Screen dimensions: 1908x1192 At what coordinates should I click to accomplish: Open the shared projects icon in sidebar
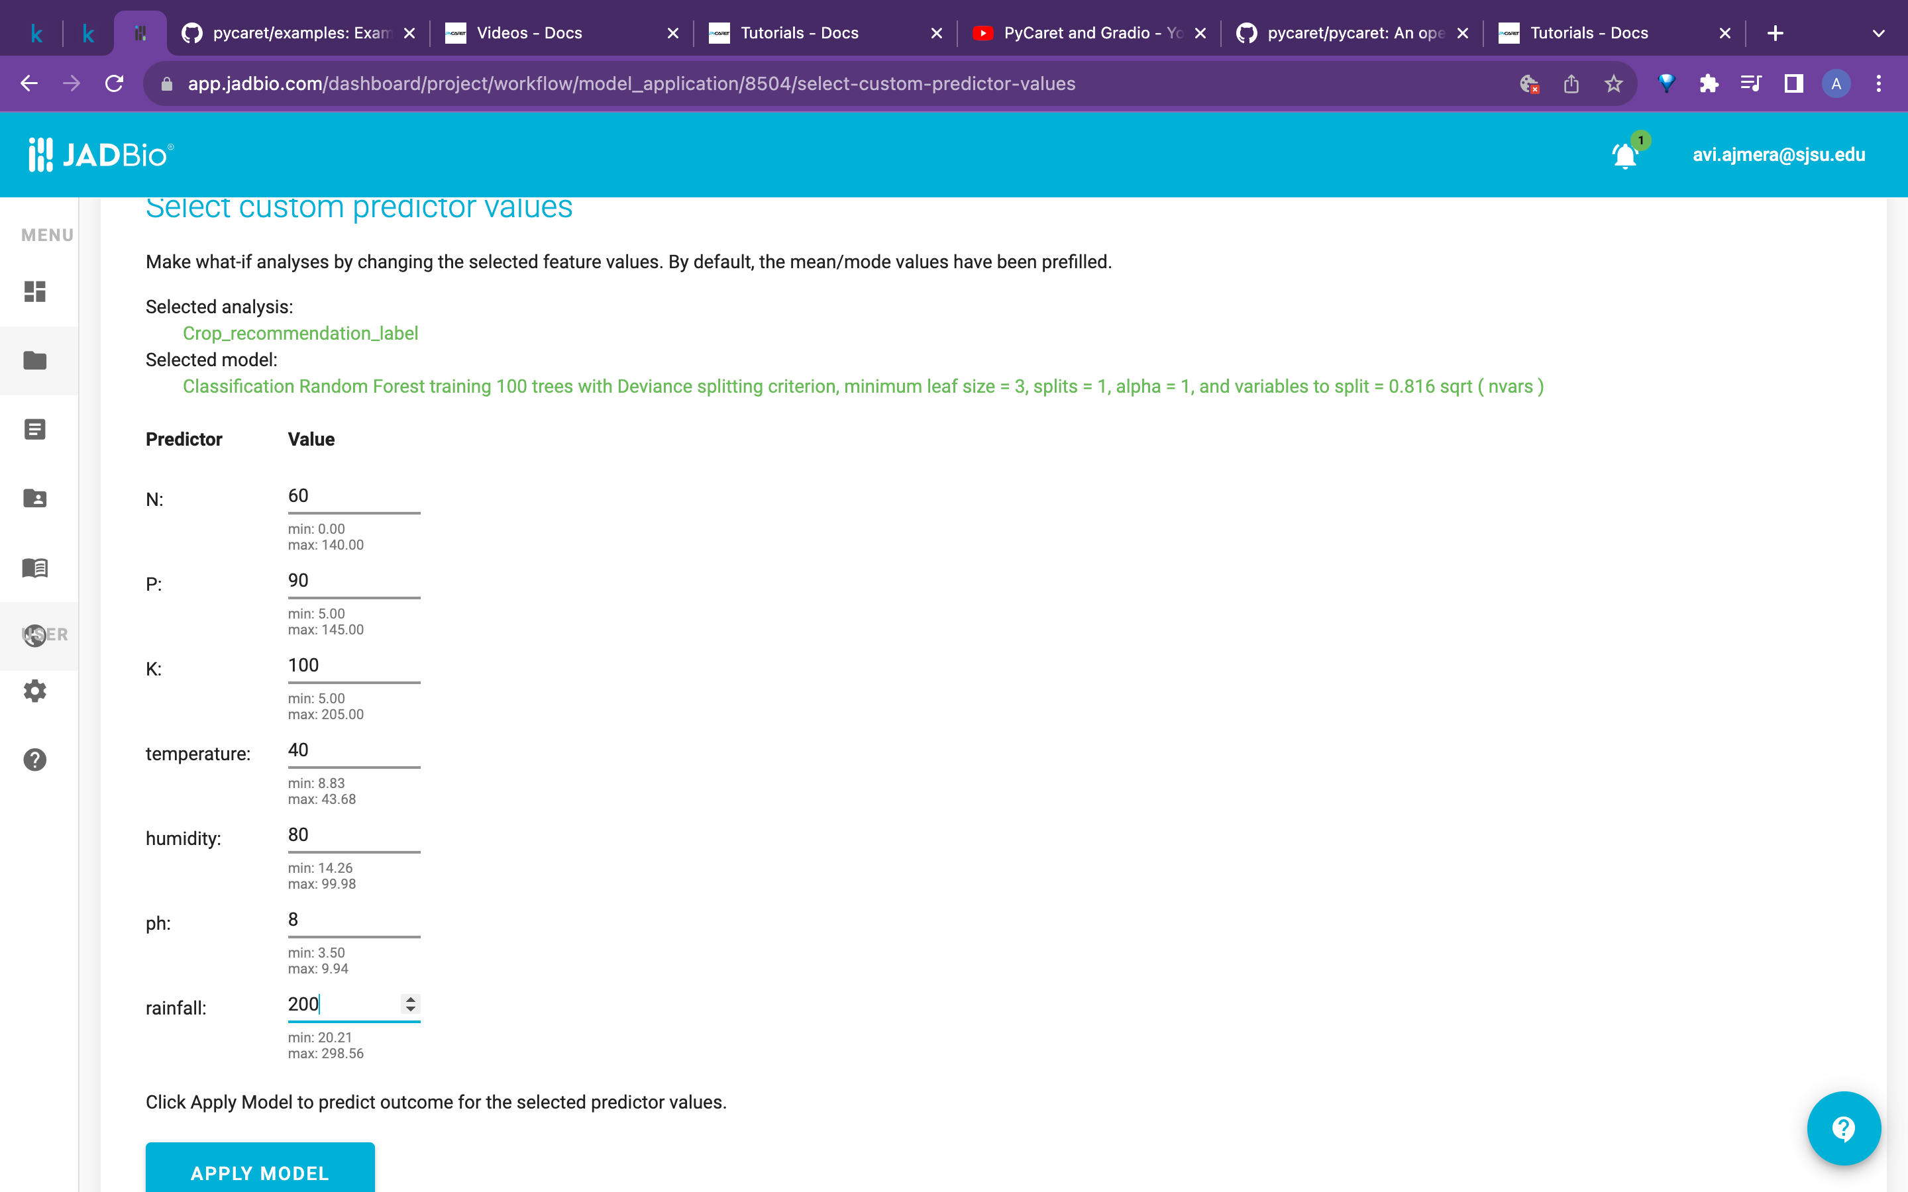34,498
